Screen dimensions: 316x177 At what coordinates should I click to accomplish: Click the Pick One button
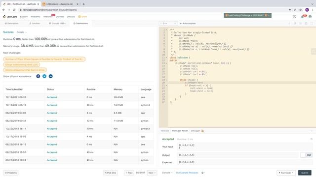click(110, 173)
